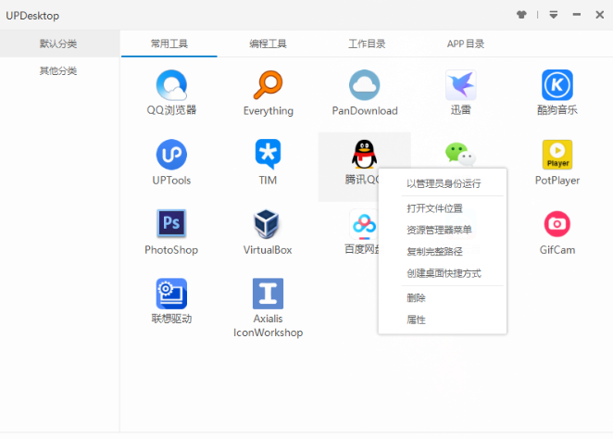Open the 联想驱动 icon
This screenshot has width=613, height=439.
coord(171,294)
